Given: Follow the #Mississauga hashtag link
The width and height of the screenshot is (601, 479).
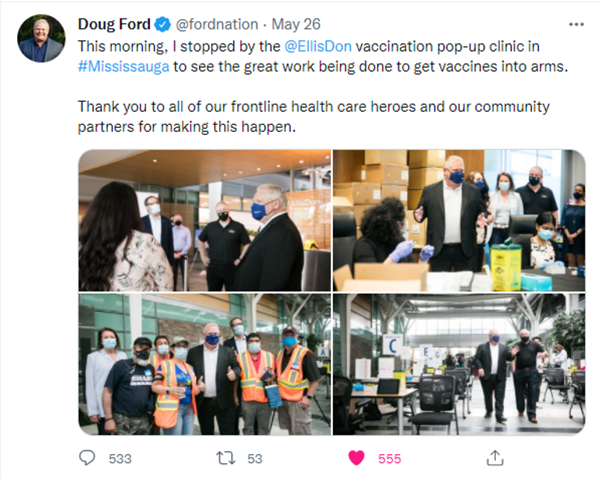Looking at the screenshot, I should 124,67.
